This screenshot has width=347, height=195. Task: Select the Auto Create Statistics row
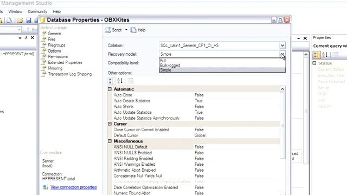[196, 101]
